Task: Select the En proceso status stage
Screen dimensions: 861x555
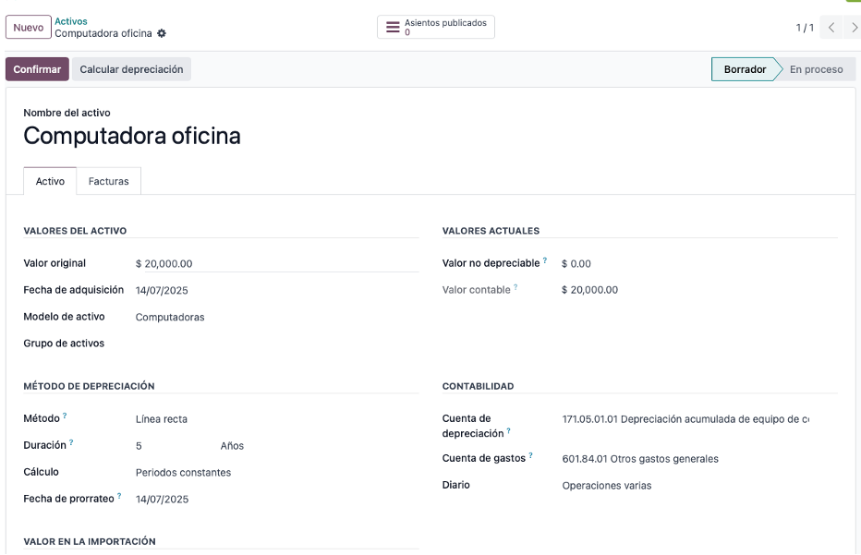Action: pos(816,69)
